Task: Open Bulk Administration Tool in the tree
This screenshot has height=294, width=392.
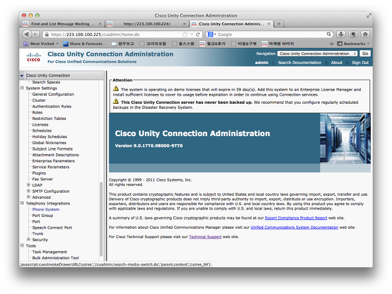Action: click(x=55, y=258)
